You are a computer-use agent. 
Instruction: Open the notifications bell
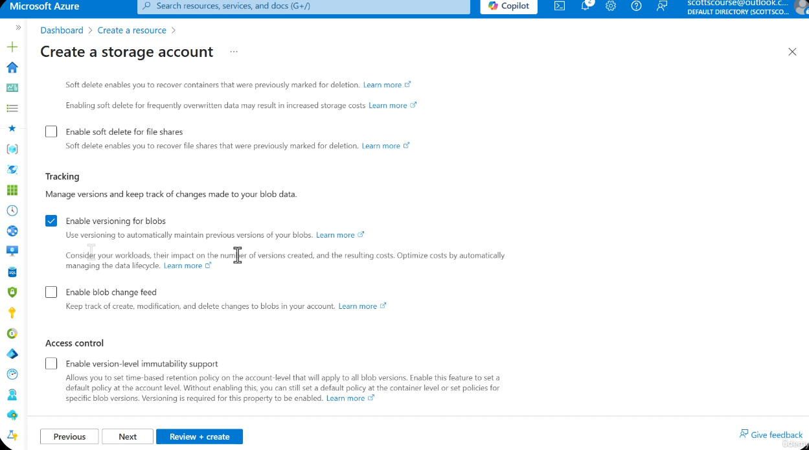tap(586, 6)
